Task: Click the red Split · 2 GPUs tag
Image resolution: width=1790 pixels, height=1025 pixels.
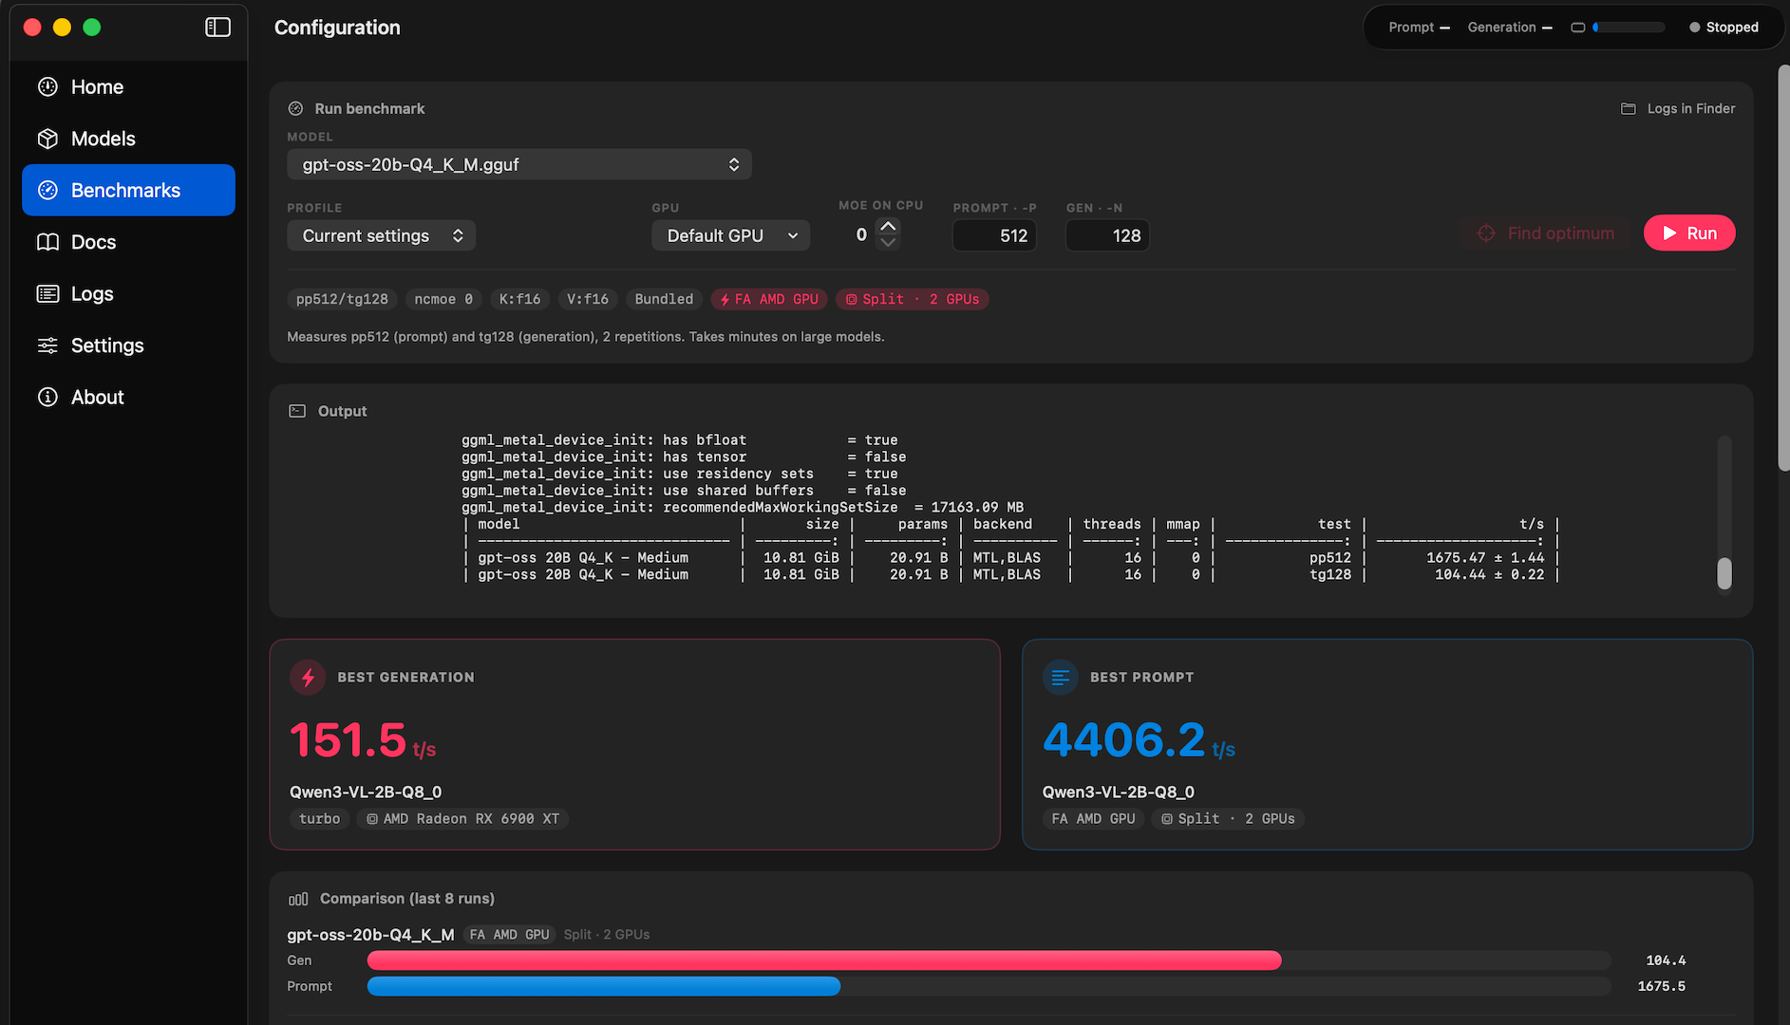Action: 913,299
